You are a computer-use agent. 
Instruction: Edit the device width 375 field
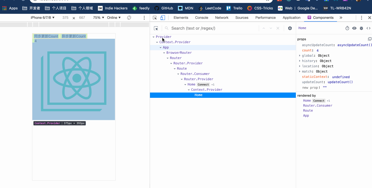[65, 18]
